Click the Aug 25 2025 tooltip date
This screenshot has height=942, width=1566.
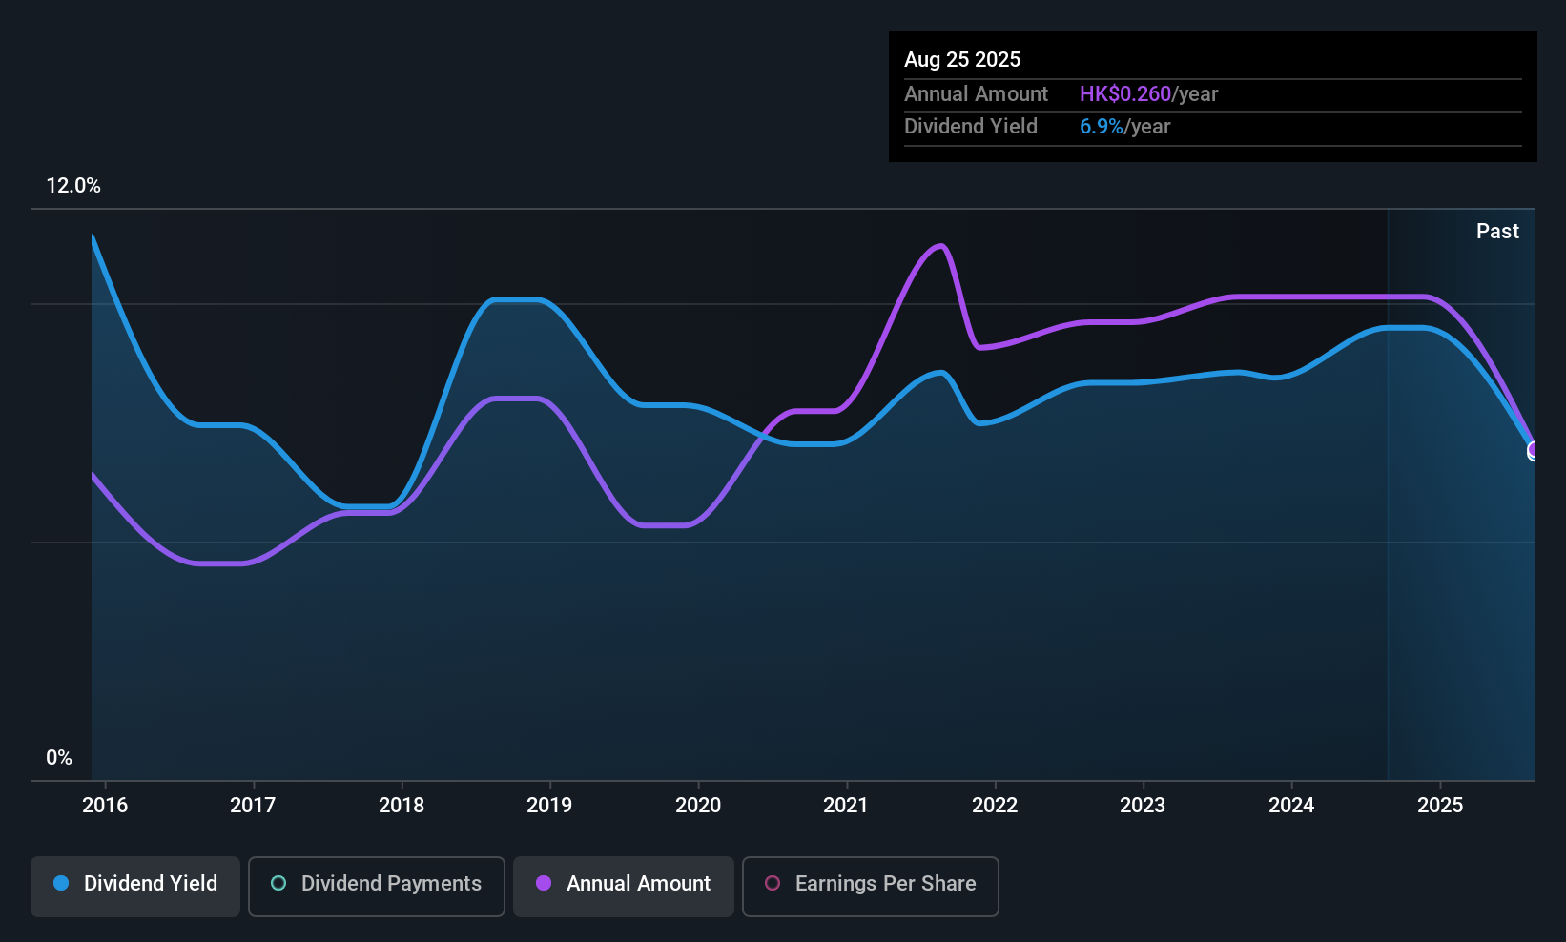click(x=962, y=60)
